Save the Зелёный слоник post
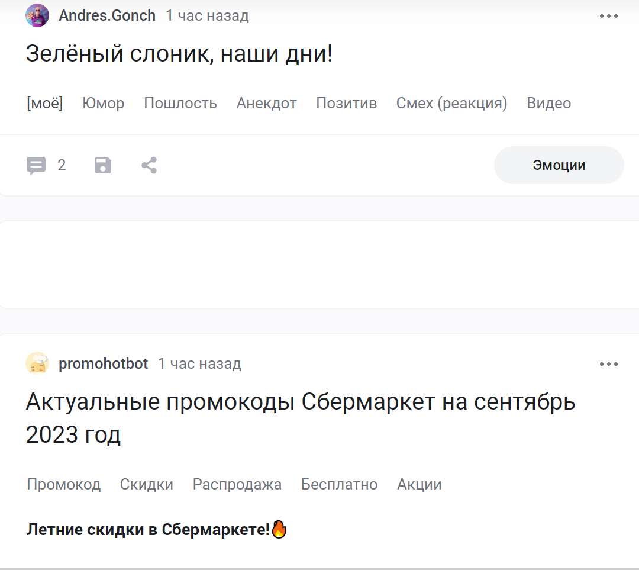The height and width of the screenshot is (570, 639). click(103, 165)
